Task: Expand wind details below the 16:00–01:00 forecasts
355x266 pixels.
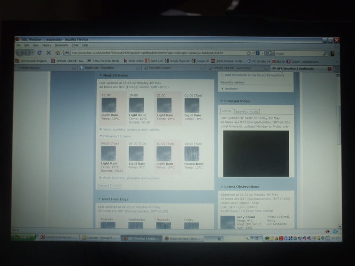Action: coord(101,129)
